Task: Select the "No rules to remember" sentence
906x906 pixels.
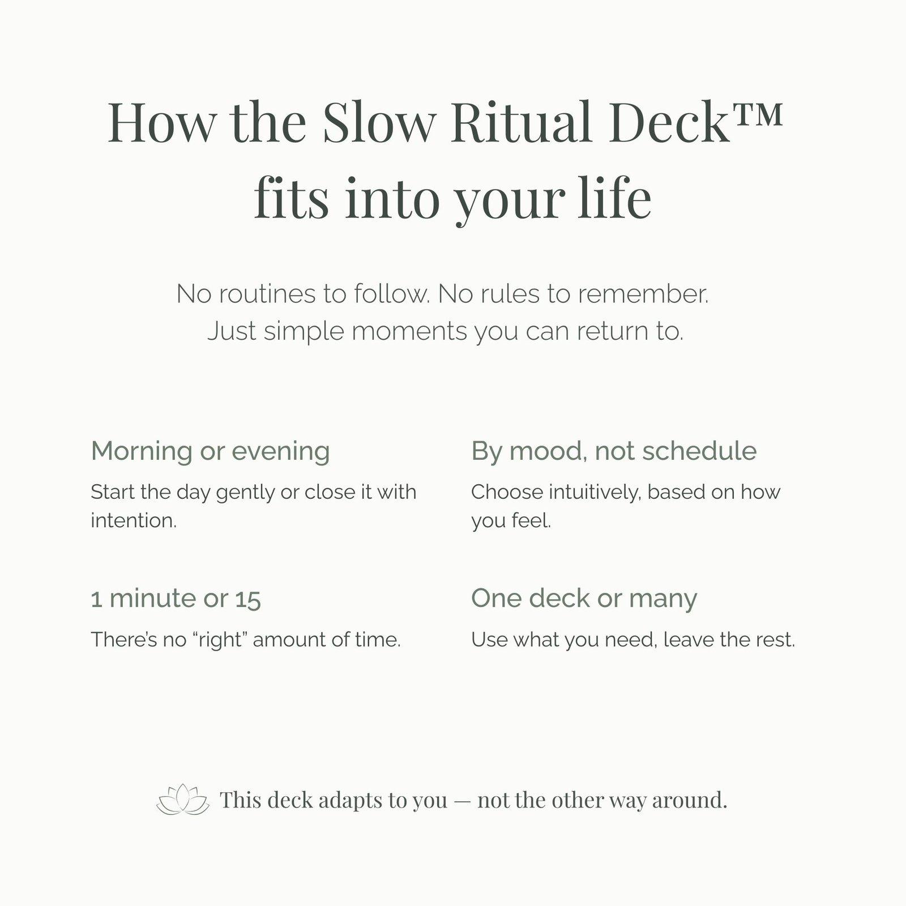Action: pyautogui.click(x=573, y=294)
